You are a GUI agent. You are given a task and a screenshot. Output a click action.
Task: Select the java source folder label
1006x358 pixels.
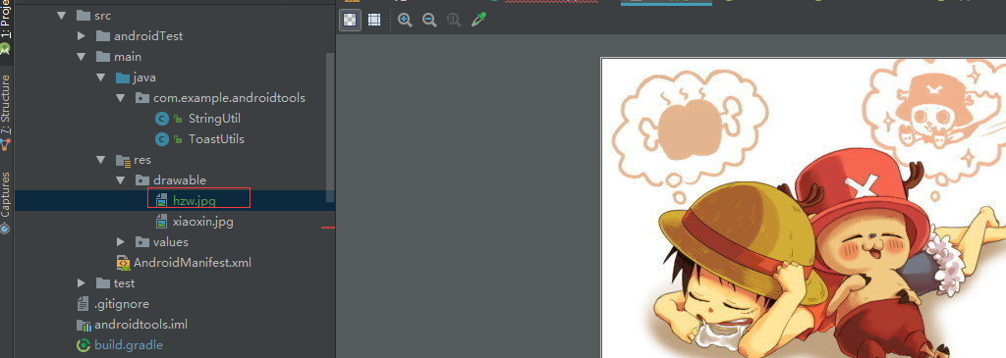point(144,77)
